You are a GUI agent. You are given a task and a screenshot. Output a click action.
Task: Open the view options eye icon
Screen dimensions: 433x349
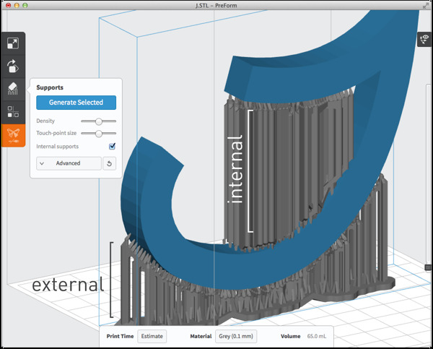[425, 40]
